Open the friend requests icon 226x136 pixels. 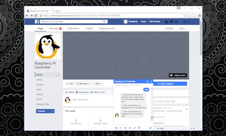tap(166, 21)
